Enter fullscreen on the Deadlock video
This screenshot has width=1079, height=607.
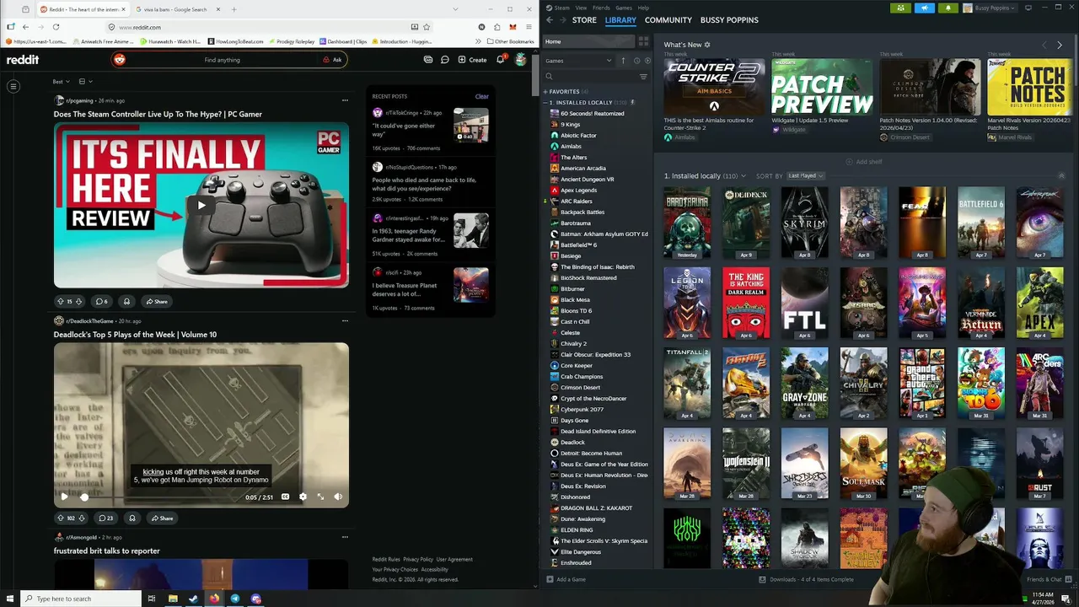pos(320,497)
